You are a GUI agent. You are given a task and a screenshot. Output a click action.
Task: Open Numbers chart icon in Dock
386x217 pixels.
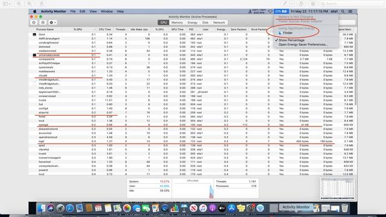coord(174,208)
